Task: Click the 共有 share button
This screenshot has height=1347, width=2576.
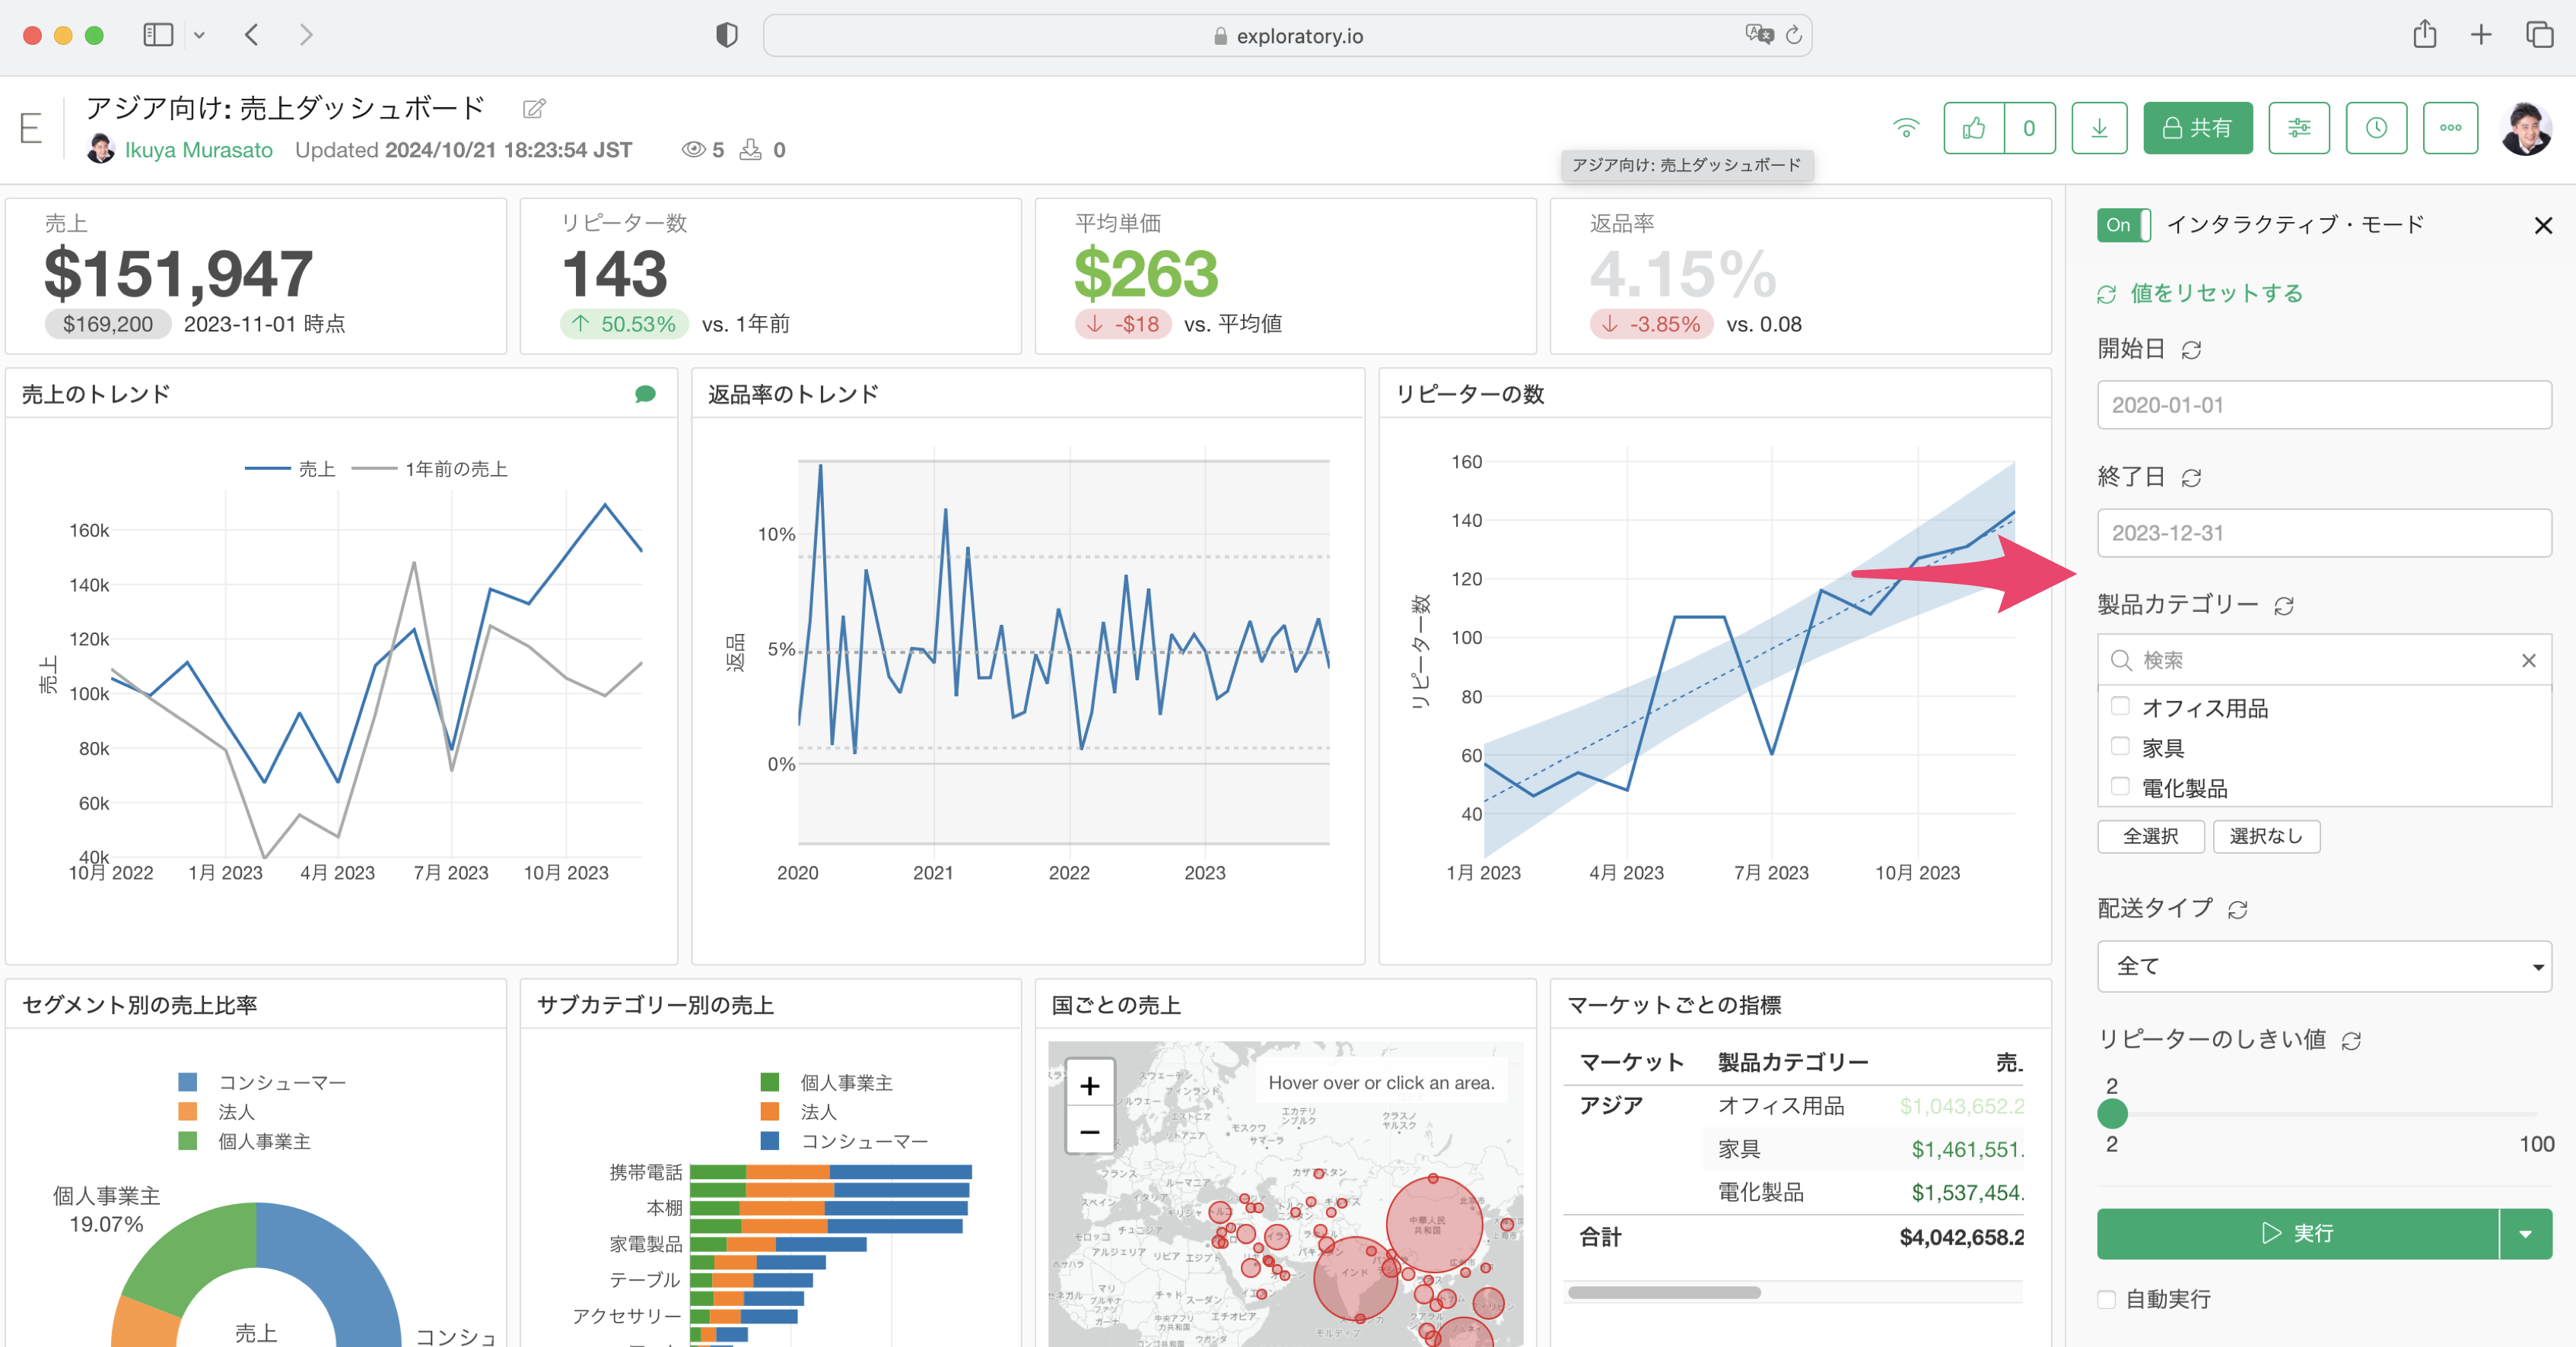Action: coord(2197,128)
